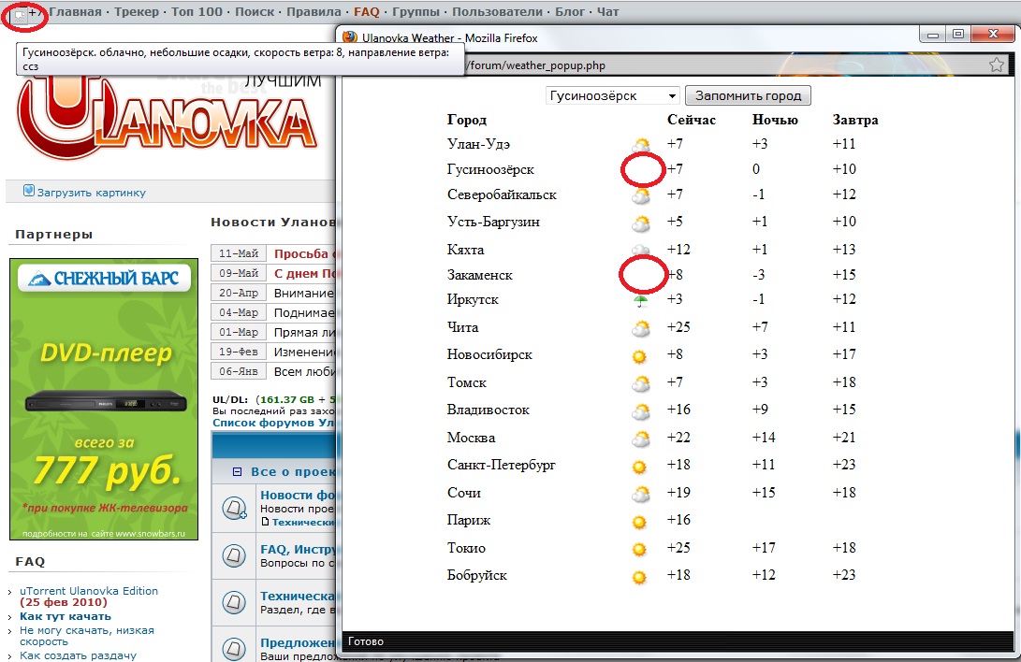
Task: Click the green umbrella icon for Иркутск
Action: (x=641, y=300)
